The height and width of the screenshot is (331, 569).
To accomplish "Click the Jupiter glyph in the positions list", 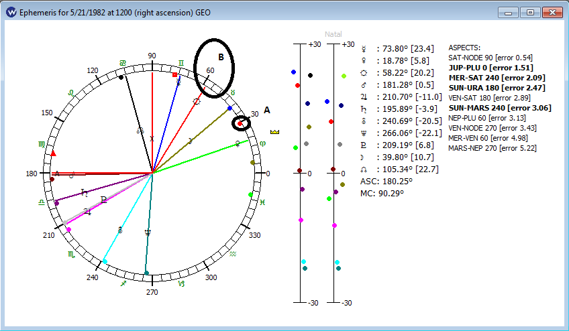I will 364,97.
